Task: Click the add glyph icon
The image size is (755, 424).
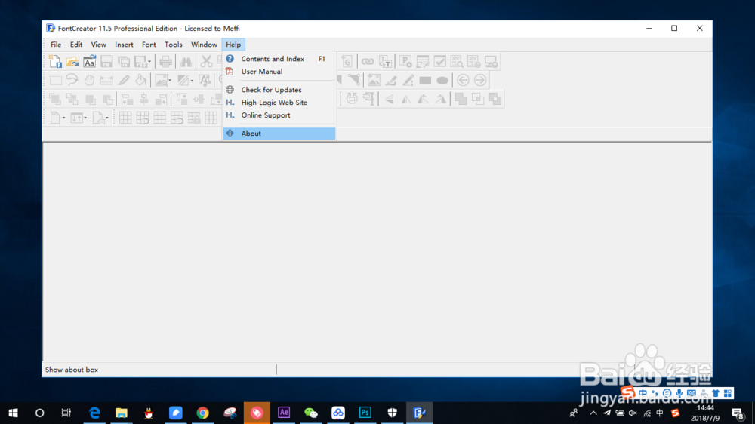Action: click(347, 62)
